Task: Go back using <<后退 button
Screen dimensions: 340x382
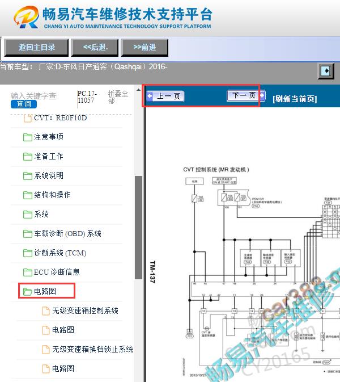Action: [x=95, y=47]
